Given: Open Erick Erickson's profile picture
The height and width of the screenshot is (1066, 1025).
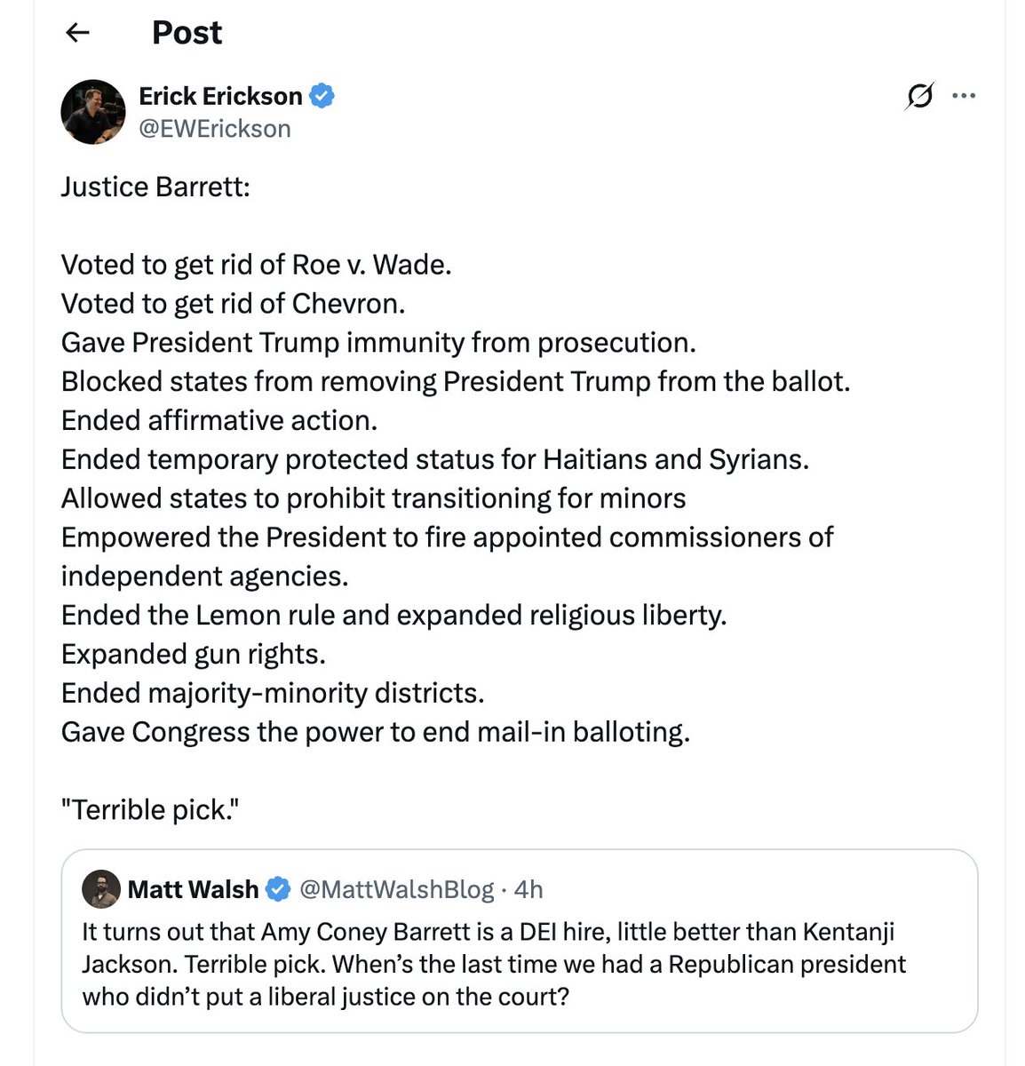Looking at the screenshot, I should point(93,112).
